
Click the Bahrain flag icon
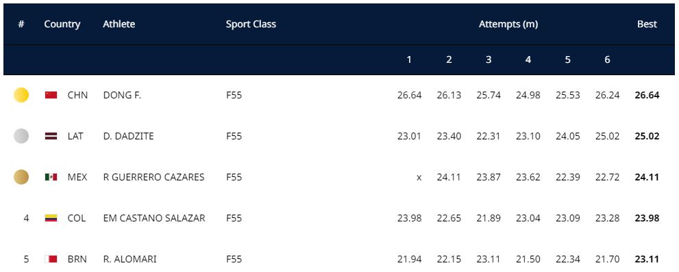click(51, 259)
